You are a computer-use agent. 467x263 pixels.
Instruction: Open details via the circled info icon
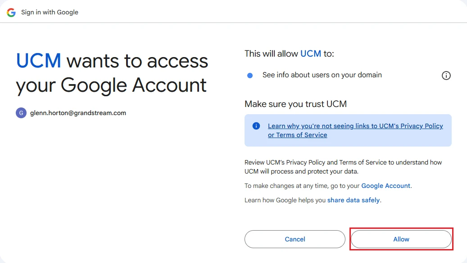click(x=446, y=76)
